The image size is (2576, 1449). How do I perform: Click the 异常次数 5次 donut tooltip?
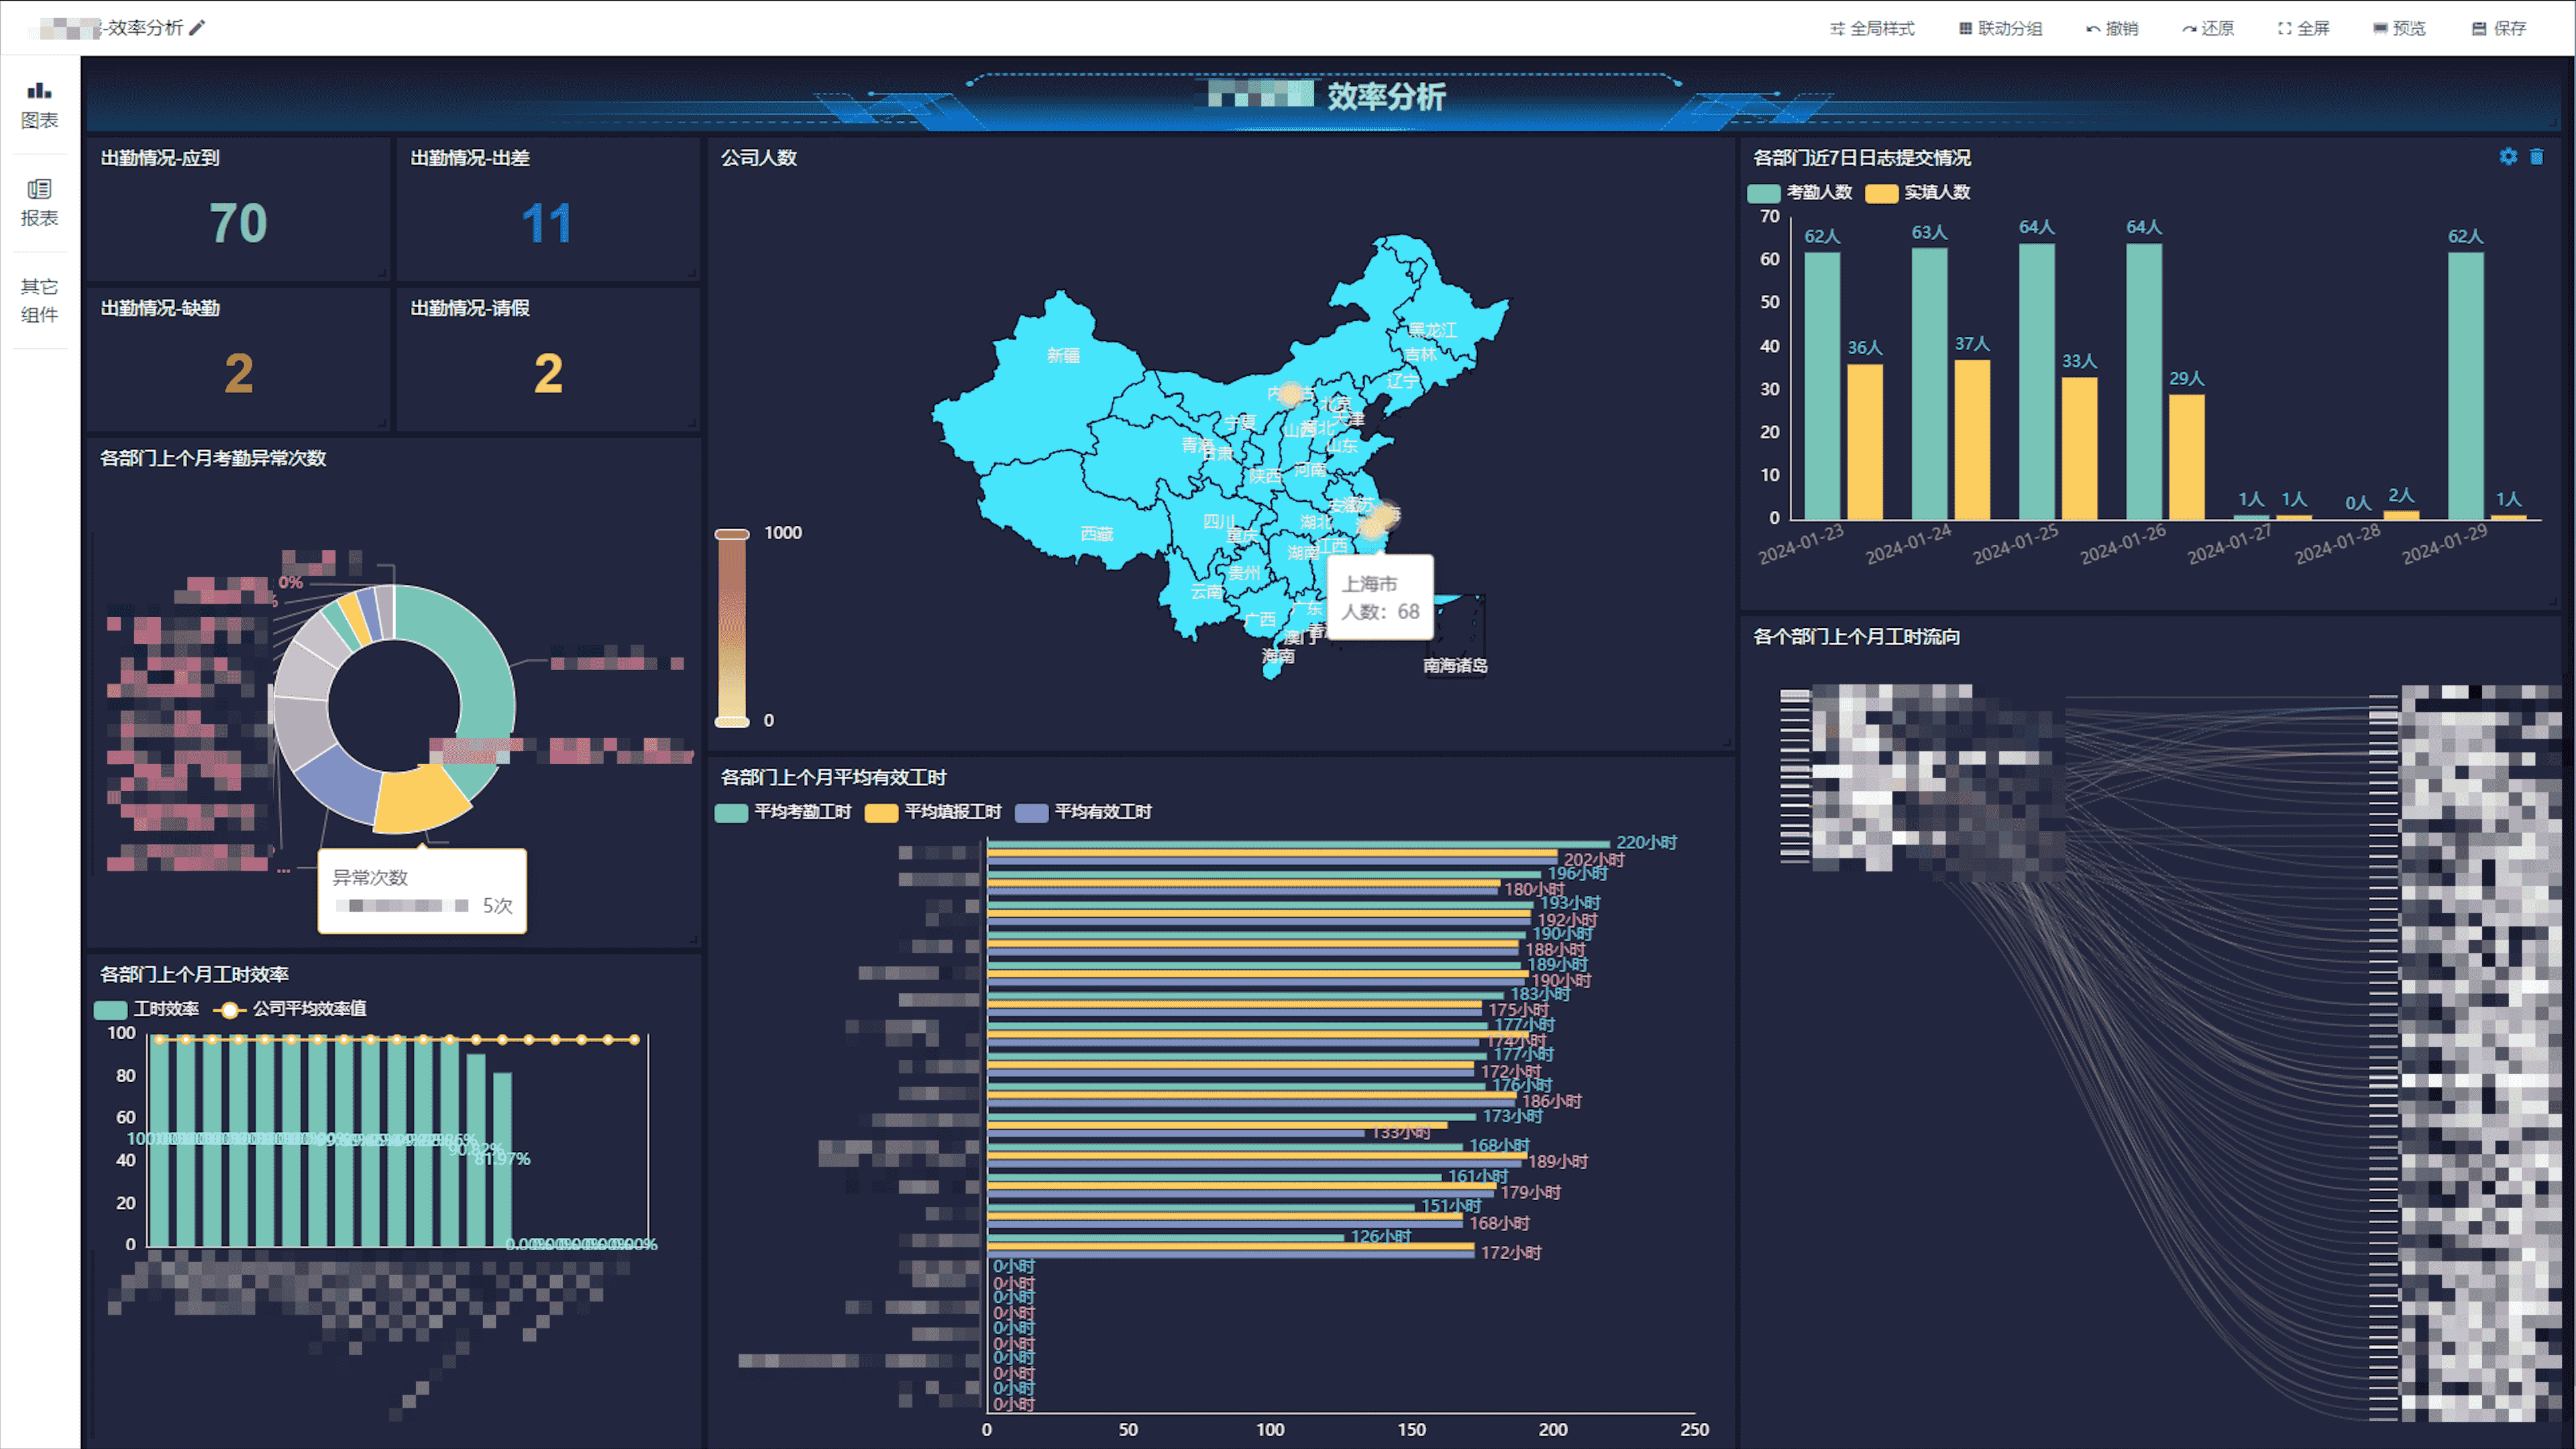[x=422, y=891]
